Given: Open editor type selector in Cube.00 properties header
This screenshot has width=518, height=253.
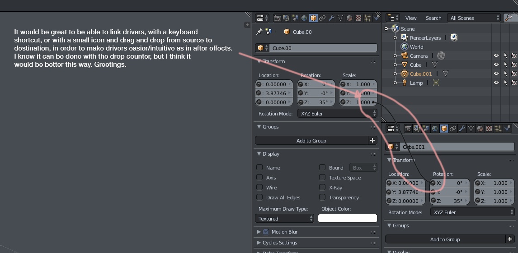Looking at the screenshot, I should 263,18.
